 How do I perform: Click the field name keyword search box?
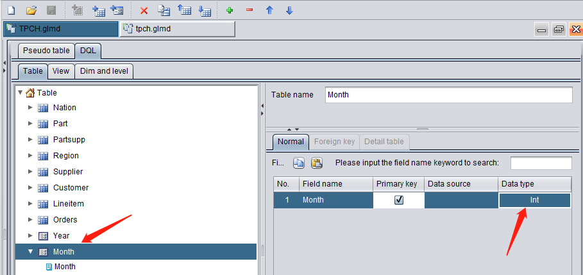point(541,163)
